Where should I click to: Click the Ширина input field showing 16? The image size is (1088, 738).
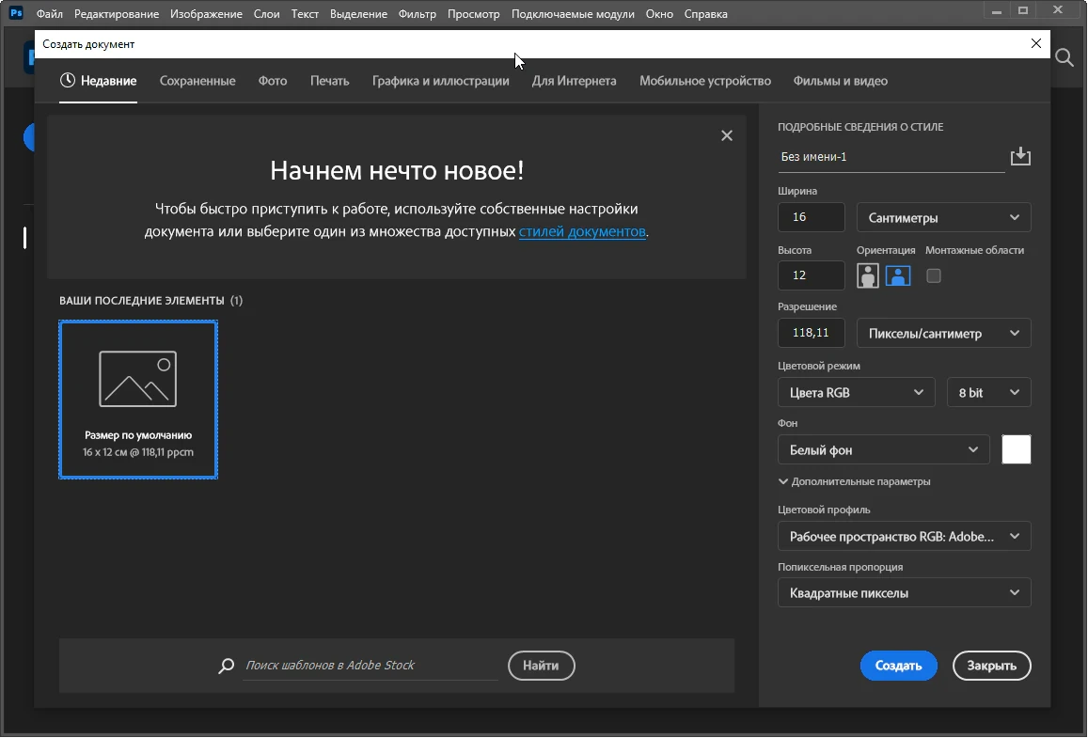pos(812,218)
